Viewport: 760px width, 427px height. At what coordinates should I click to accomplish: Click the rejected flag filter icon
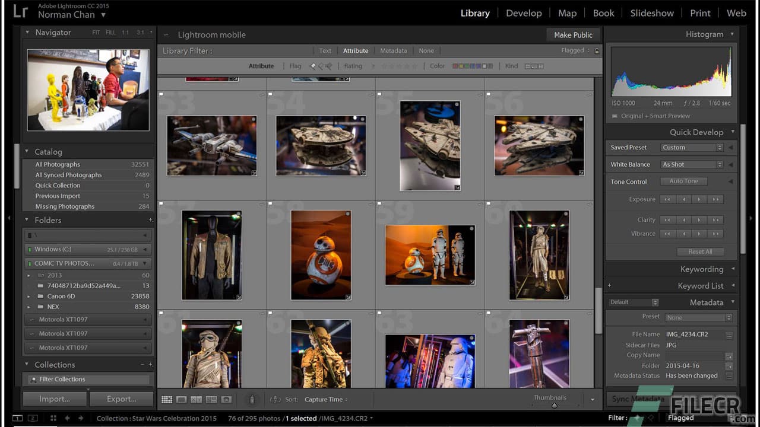click(327, 66)
